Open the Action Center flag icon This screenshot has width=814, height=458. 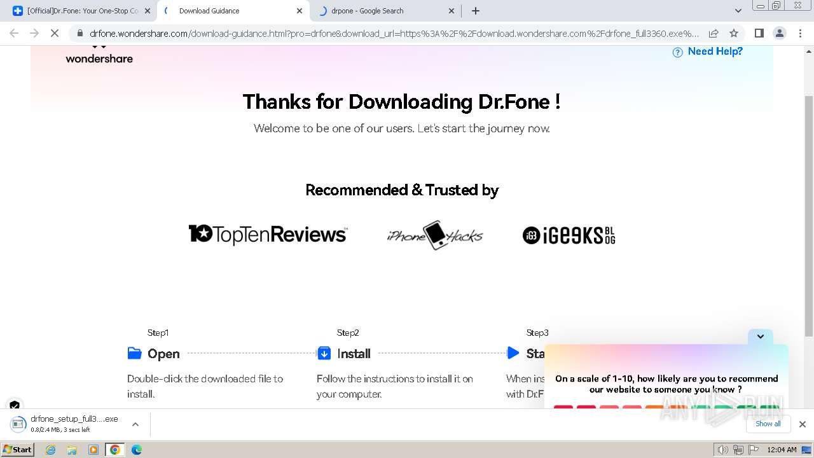[753, 450]
